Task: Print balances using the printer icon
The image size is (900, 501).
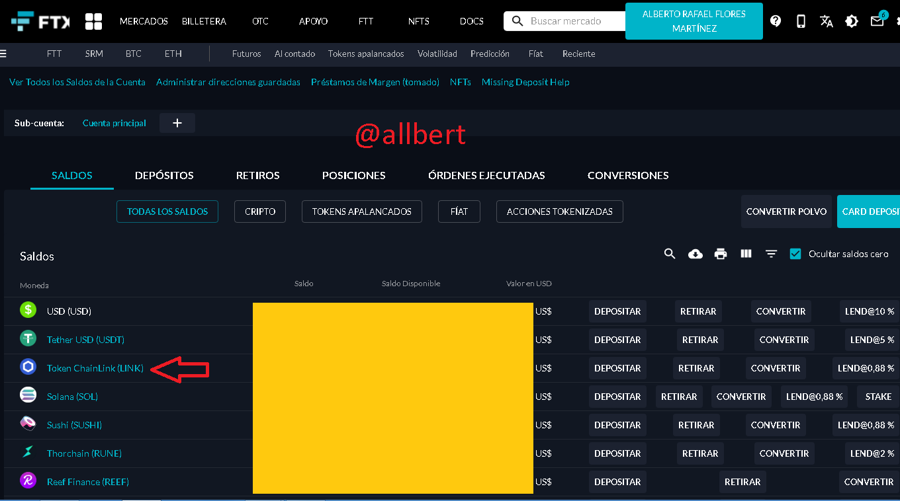Action: coord(721,254)
